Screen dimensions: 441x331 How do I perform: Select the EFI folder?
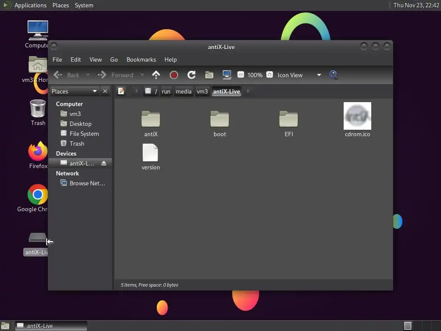pos(289,124)
